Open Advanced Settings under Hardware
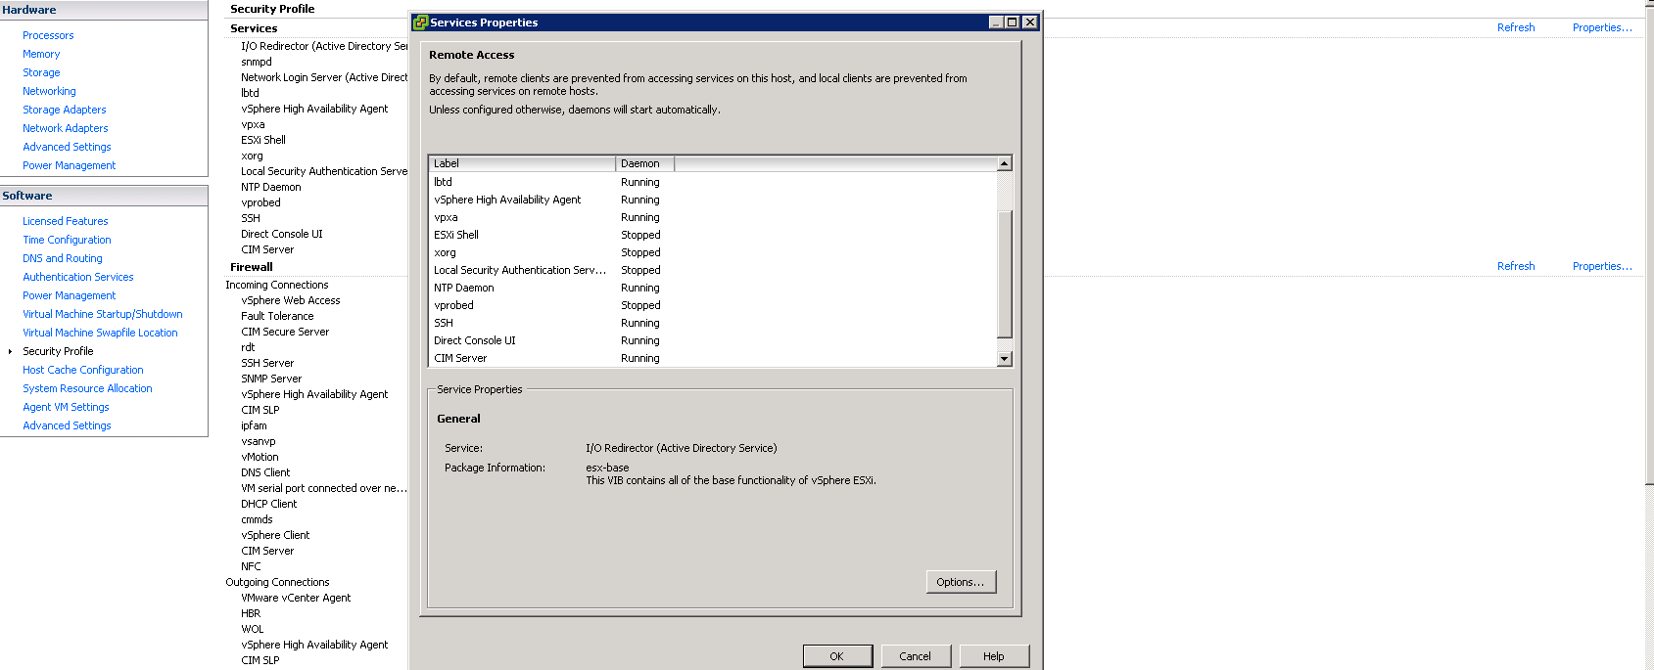The image size is (1654, 670). pyautogui.click(x=67, y=147)
